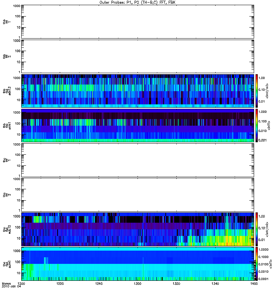
Task: Click the '1320' time axis label
Action: [176, 284]
